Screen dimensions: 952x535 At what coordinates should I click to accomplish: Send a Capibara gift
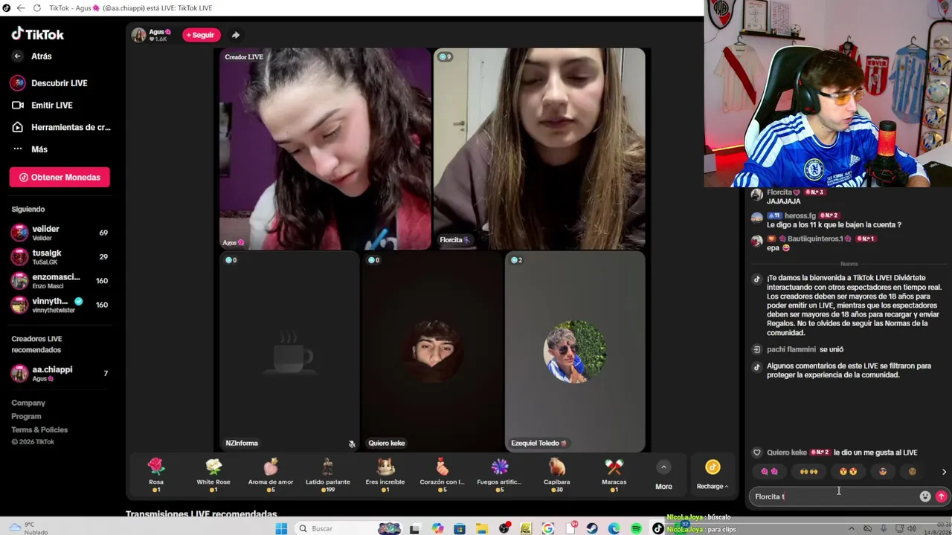click(x=557, y=475)
